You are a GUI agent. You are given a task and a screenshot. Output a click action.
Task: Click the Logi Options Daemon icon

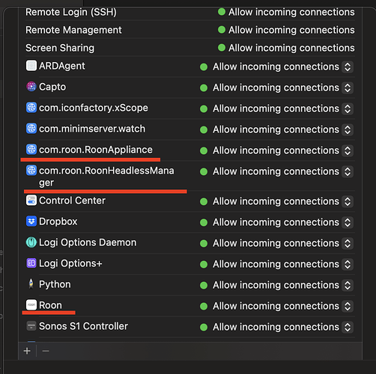[31, 242]
